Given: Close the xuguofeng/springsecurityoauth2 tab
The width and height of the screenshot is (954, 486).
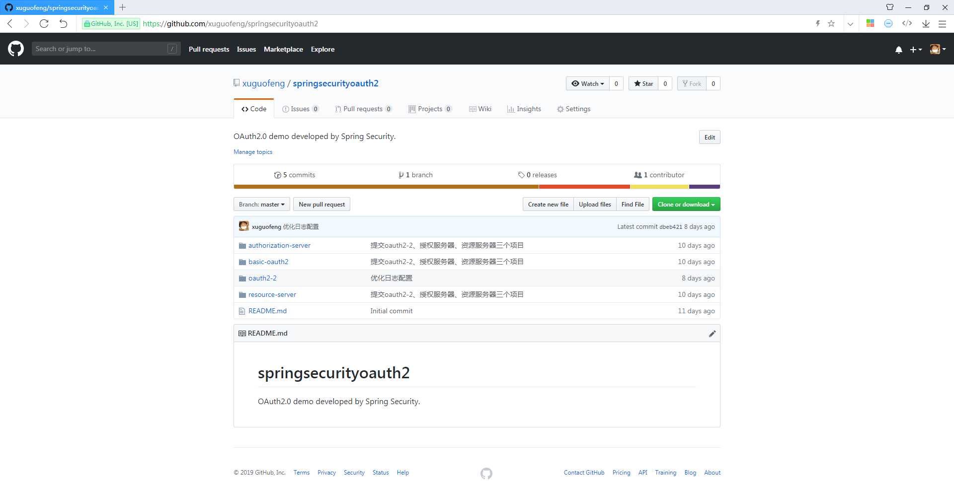Looking at the screenshot, I should click(106, 7).
